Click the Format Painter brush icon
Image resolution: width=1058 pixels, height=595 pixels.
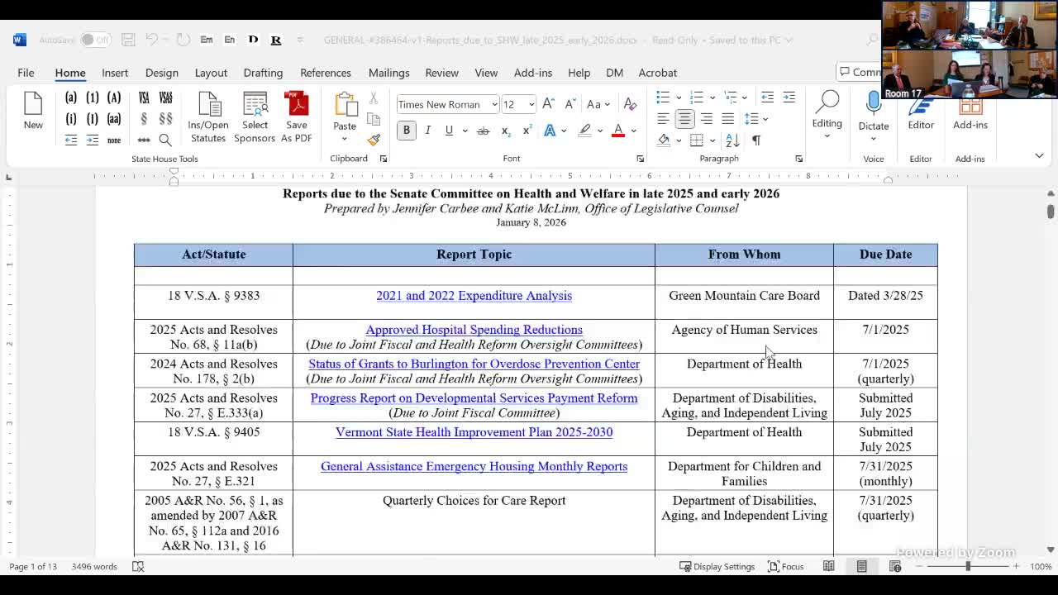pos(374,140)
